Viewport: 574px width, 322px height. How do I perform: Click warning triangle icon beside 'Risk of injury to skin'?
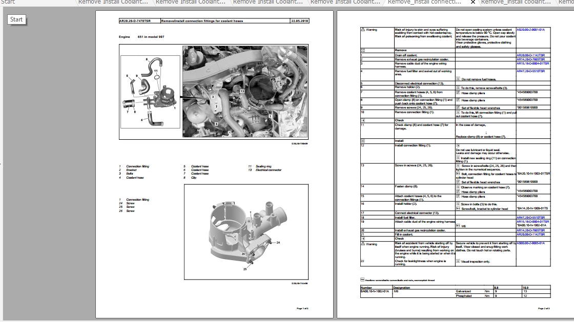(x=363, y=29)
